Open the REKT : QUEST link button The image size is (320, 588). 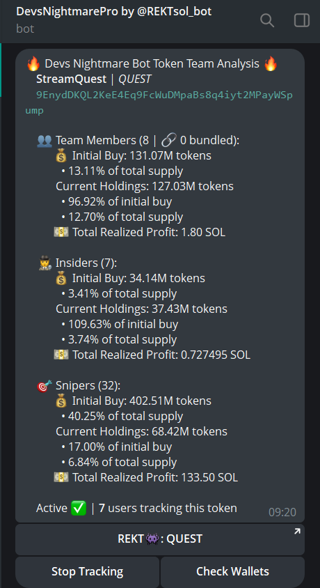tap(160, 539)
